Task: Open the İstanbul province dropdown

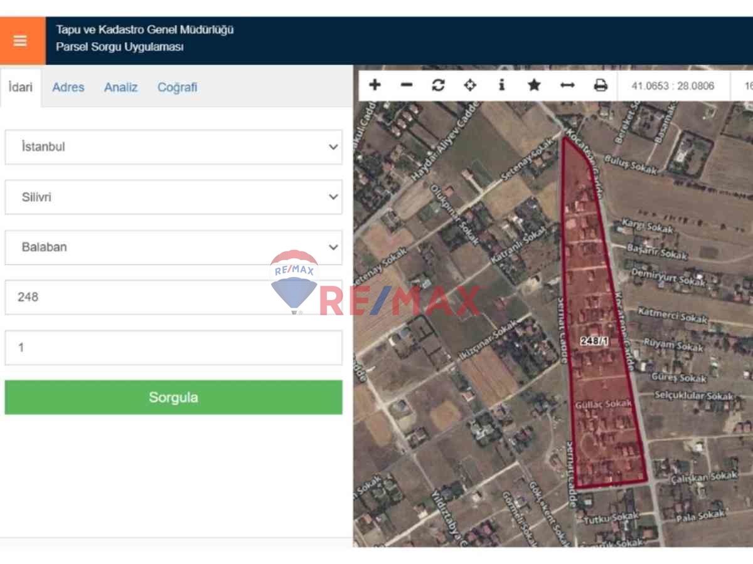Action: [x=173, y=147]
